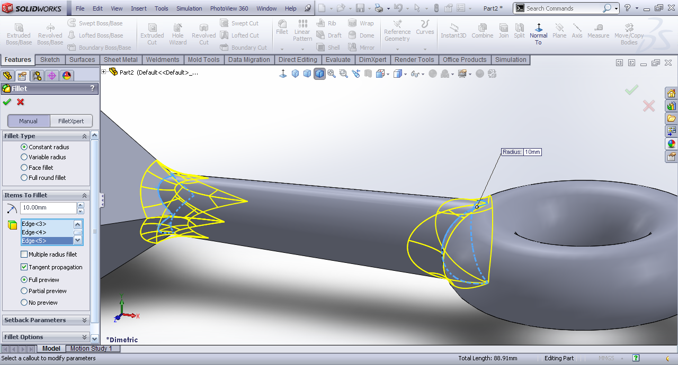The image size is (678, 365).
Task: Open the Design Library side-pane icon
Action: pos(671,106)
